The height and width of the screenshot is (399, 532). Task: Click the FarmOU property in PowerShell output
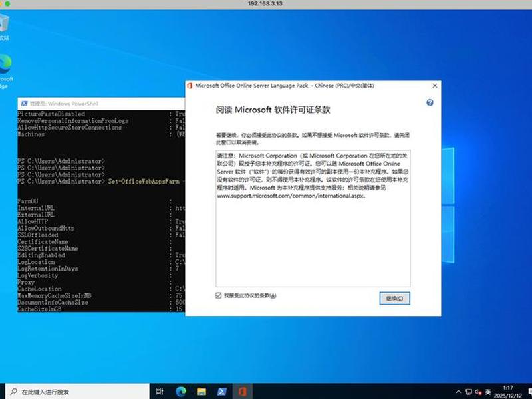pos(28,201)
